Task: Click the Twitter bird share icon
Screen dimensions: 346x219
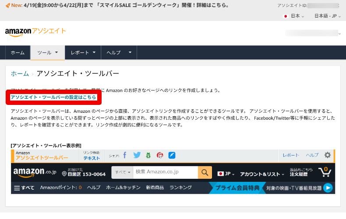Action: coord(137,155)
